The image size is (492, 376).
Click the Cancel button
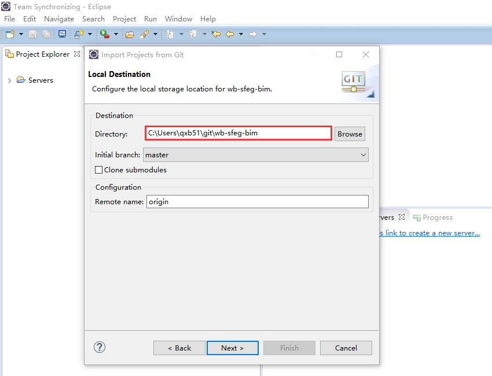[x=346, y=348]
